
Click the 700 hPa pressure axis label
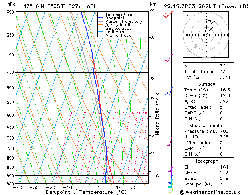(11, 138)
